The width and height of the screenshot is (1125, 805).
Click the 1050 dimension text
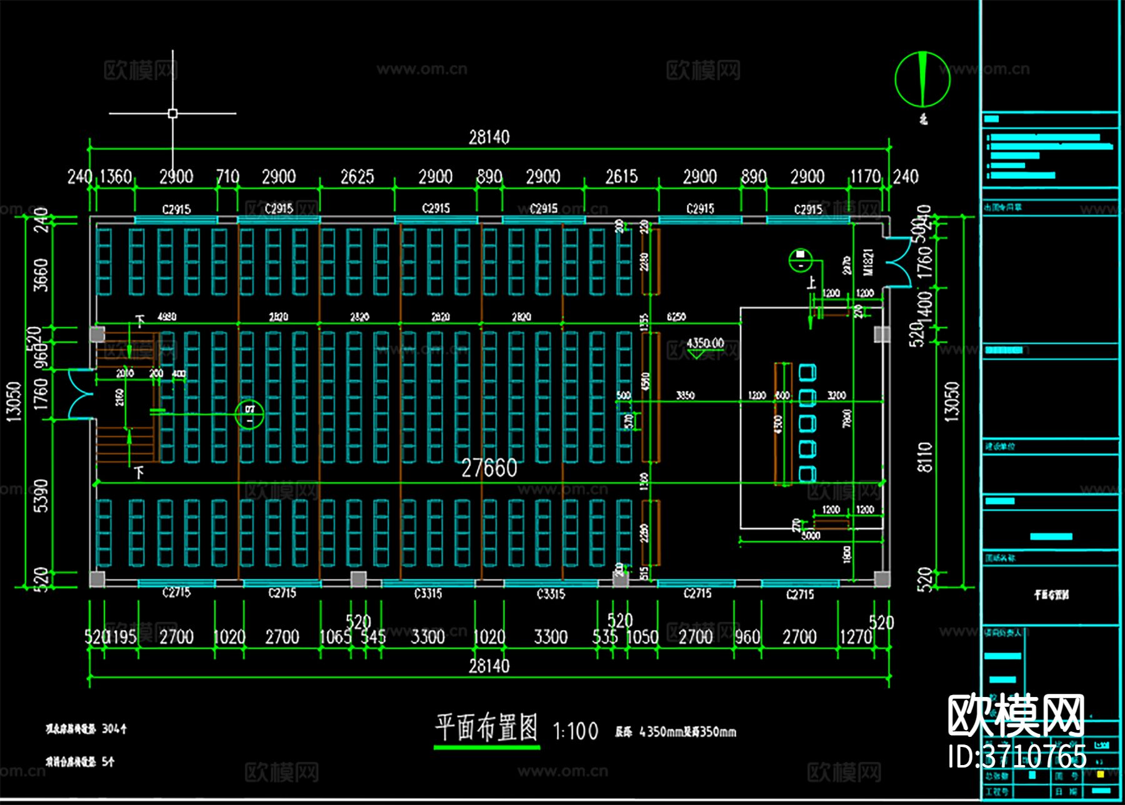pyautogui.click(x=642, y=637)
